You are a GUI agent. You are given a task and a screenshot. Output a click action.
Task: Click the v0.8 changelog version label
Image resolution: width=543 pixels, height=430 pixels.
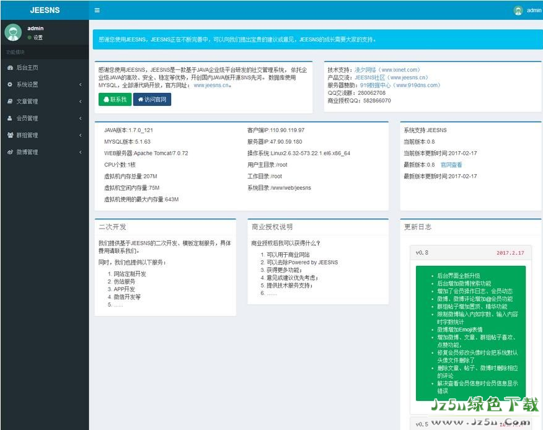click(422, 253)
